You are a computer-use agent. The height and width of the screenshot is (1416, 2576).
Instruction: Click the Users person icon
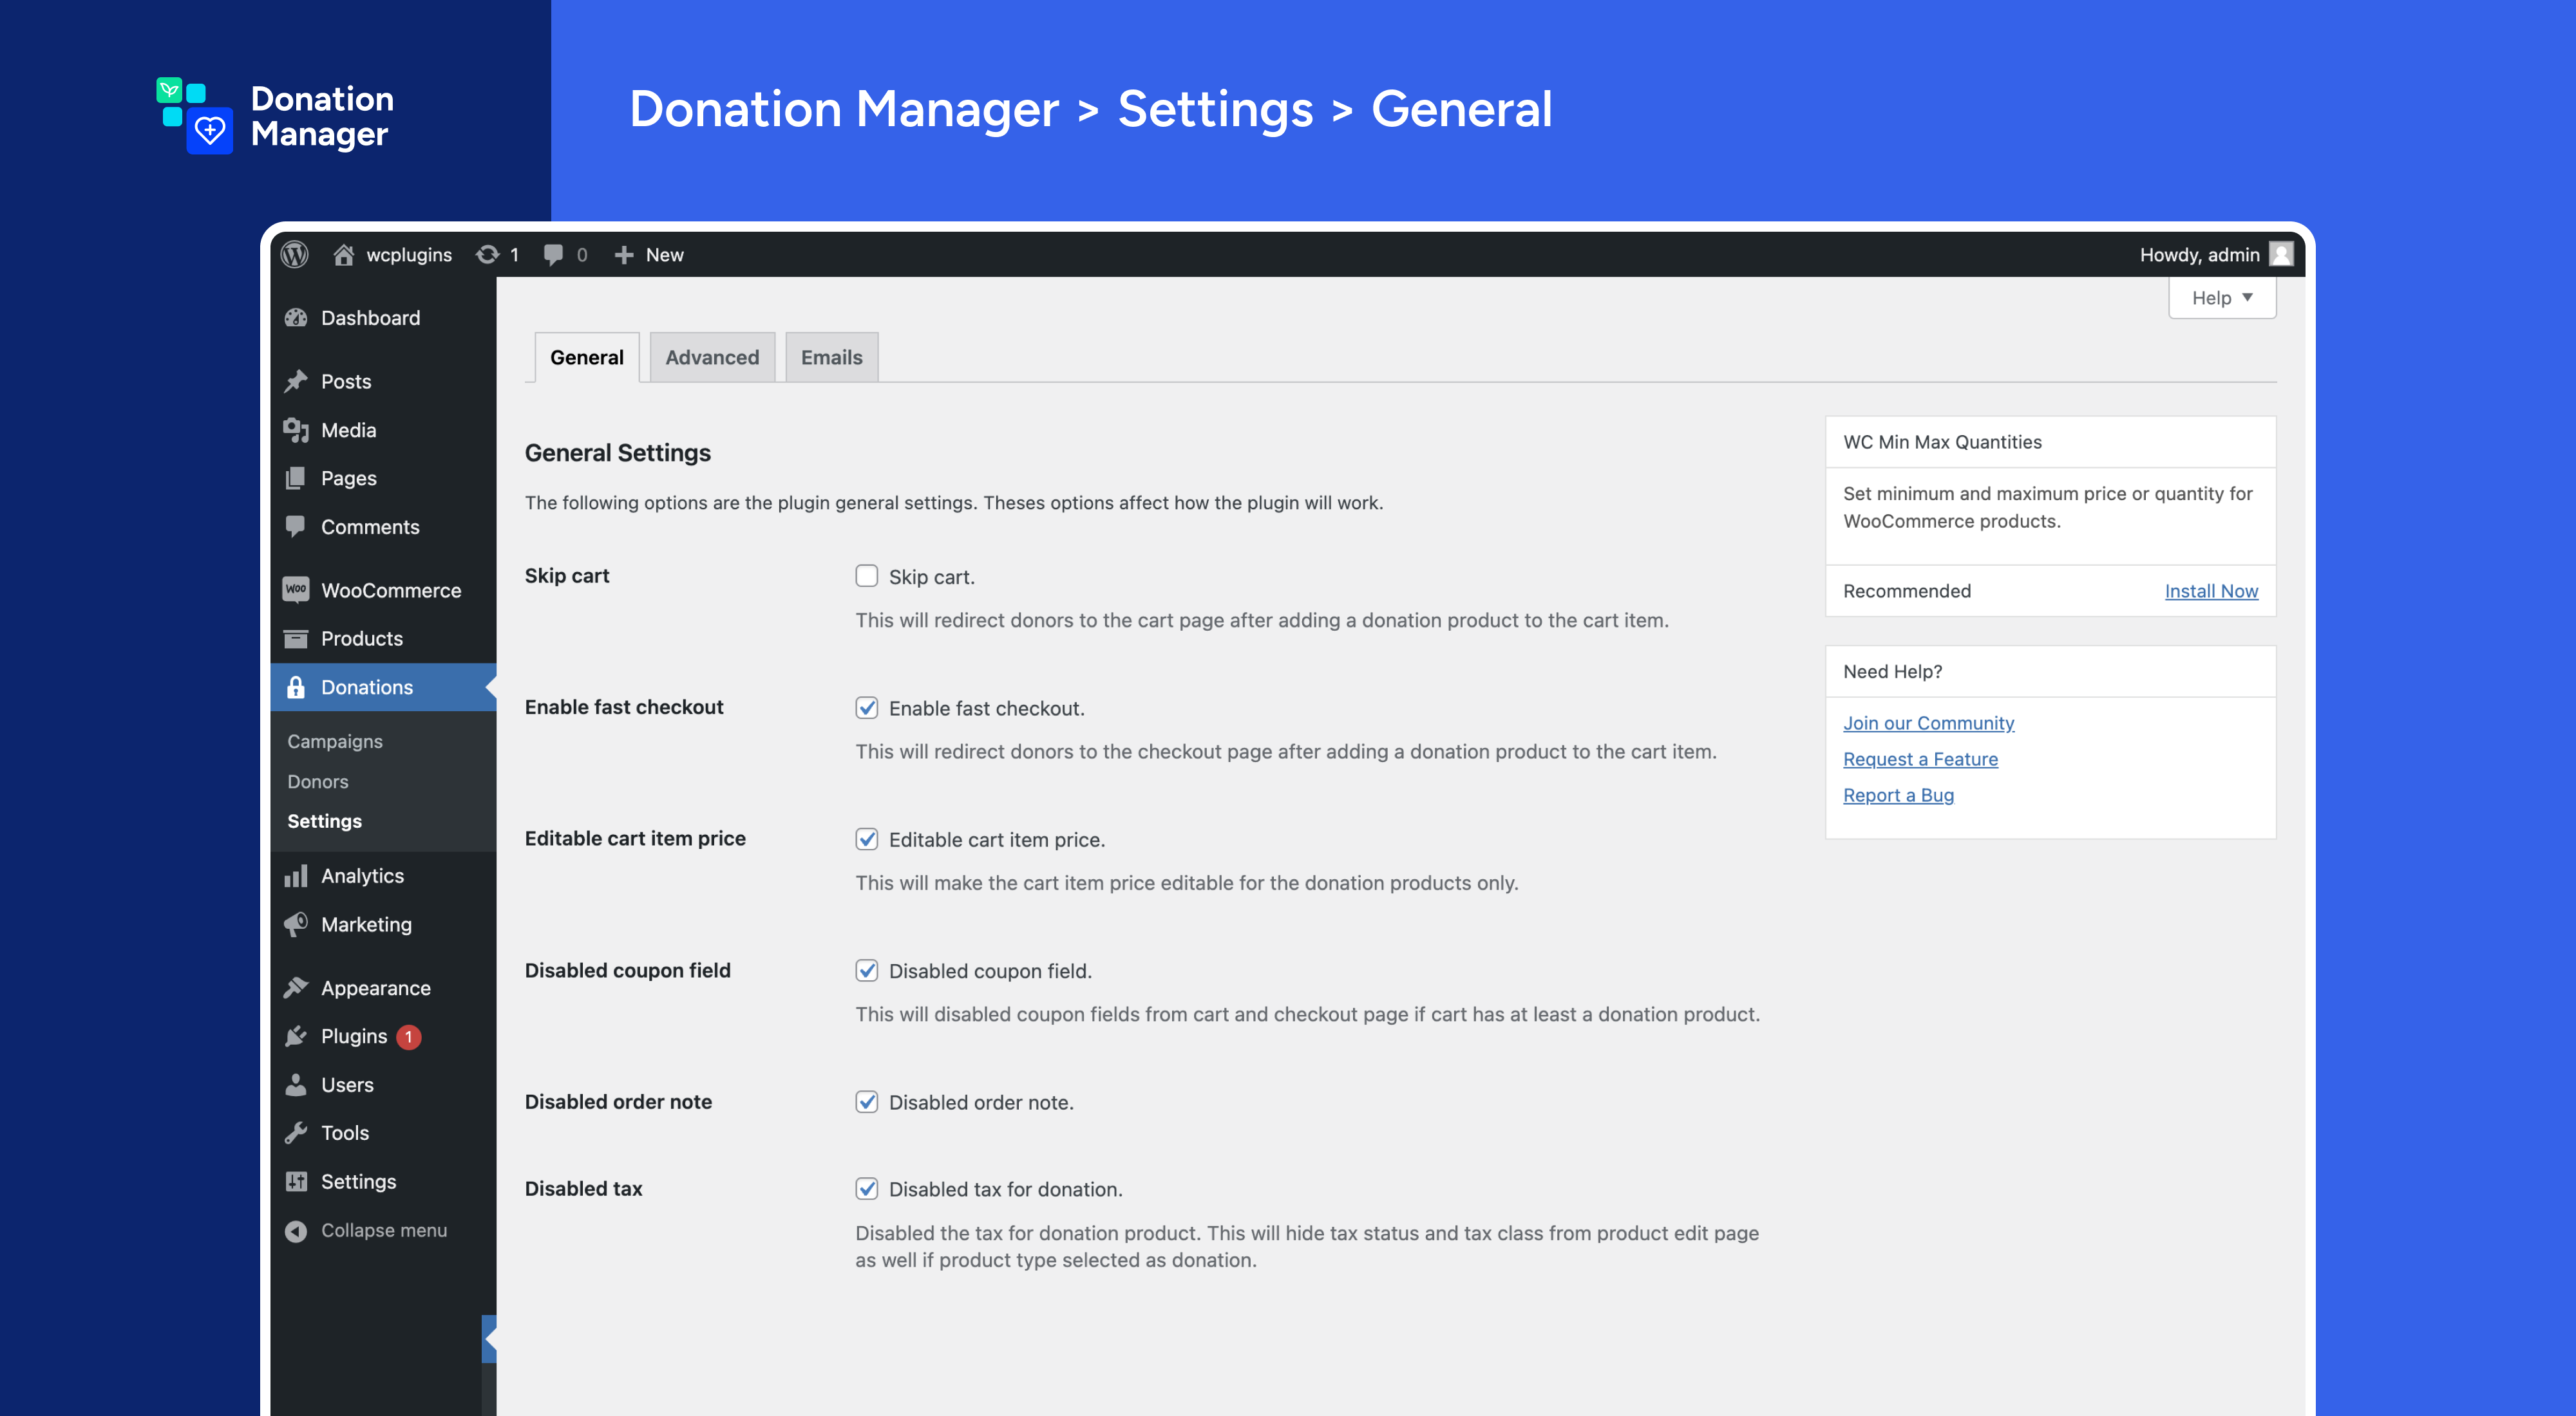[296, 1085]
